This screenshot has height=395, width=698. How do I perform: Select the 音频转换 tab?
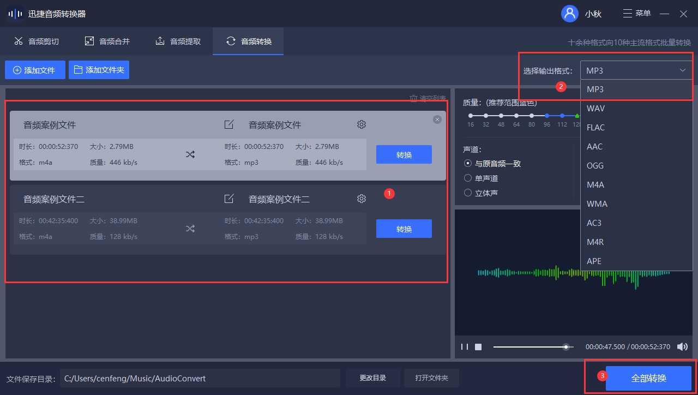point(248,41)
